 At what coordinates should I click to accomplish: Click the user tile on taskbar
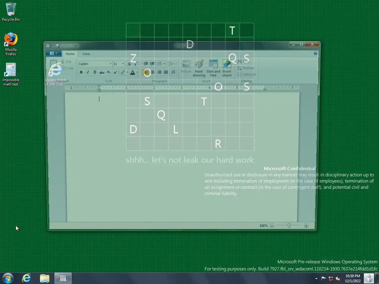coord(369,278)
